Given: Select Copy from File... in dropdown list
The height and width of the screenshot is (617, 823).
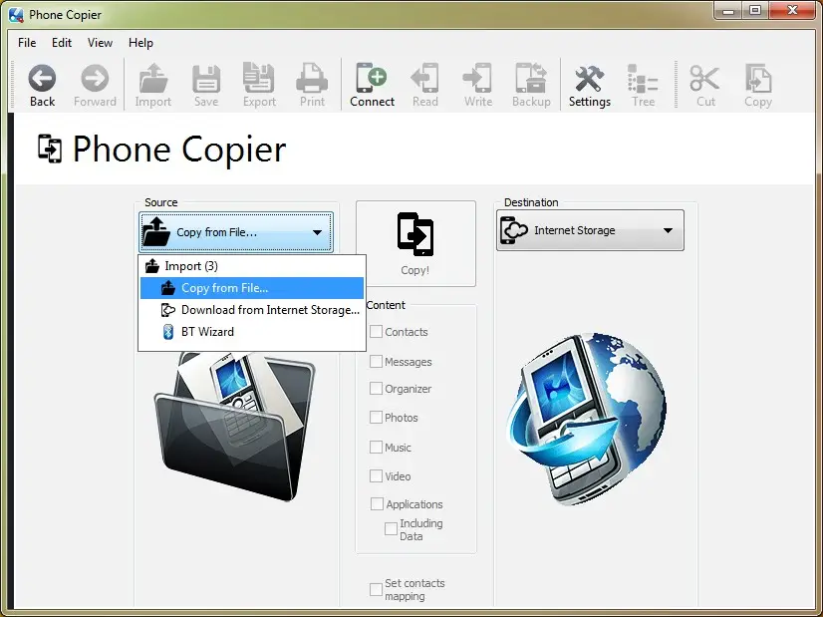Looking at the screenshot, I should click(252, 288).
